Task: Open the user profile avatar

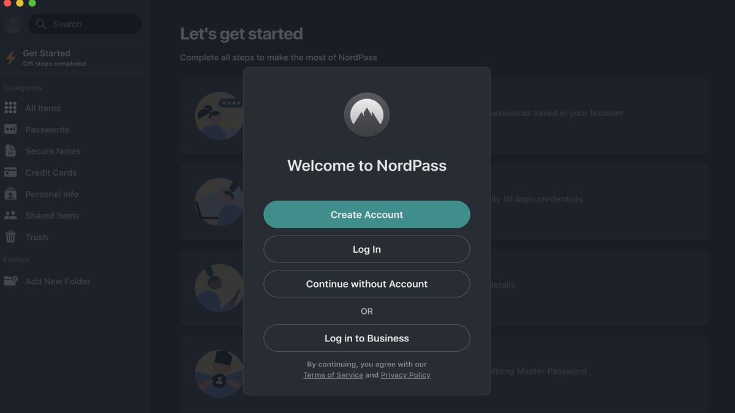Action: [x=13, y=23]
